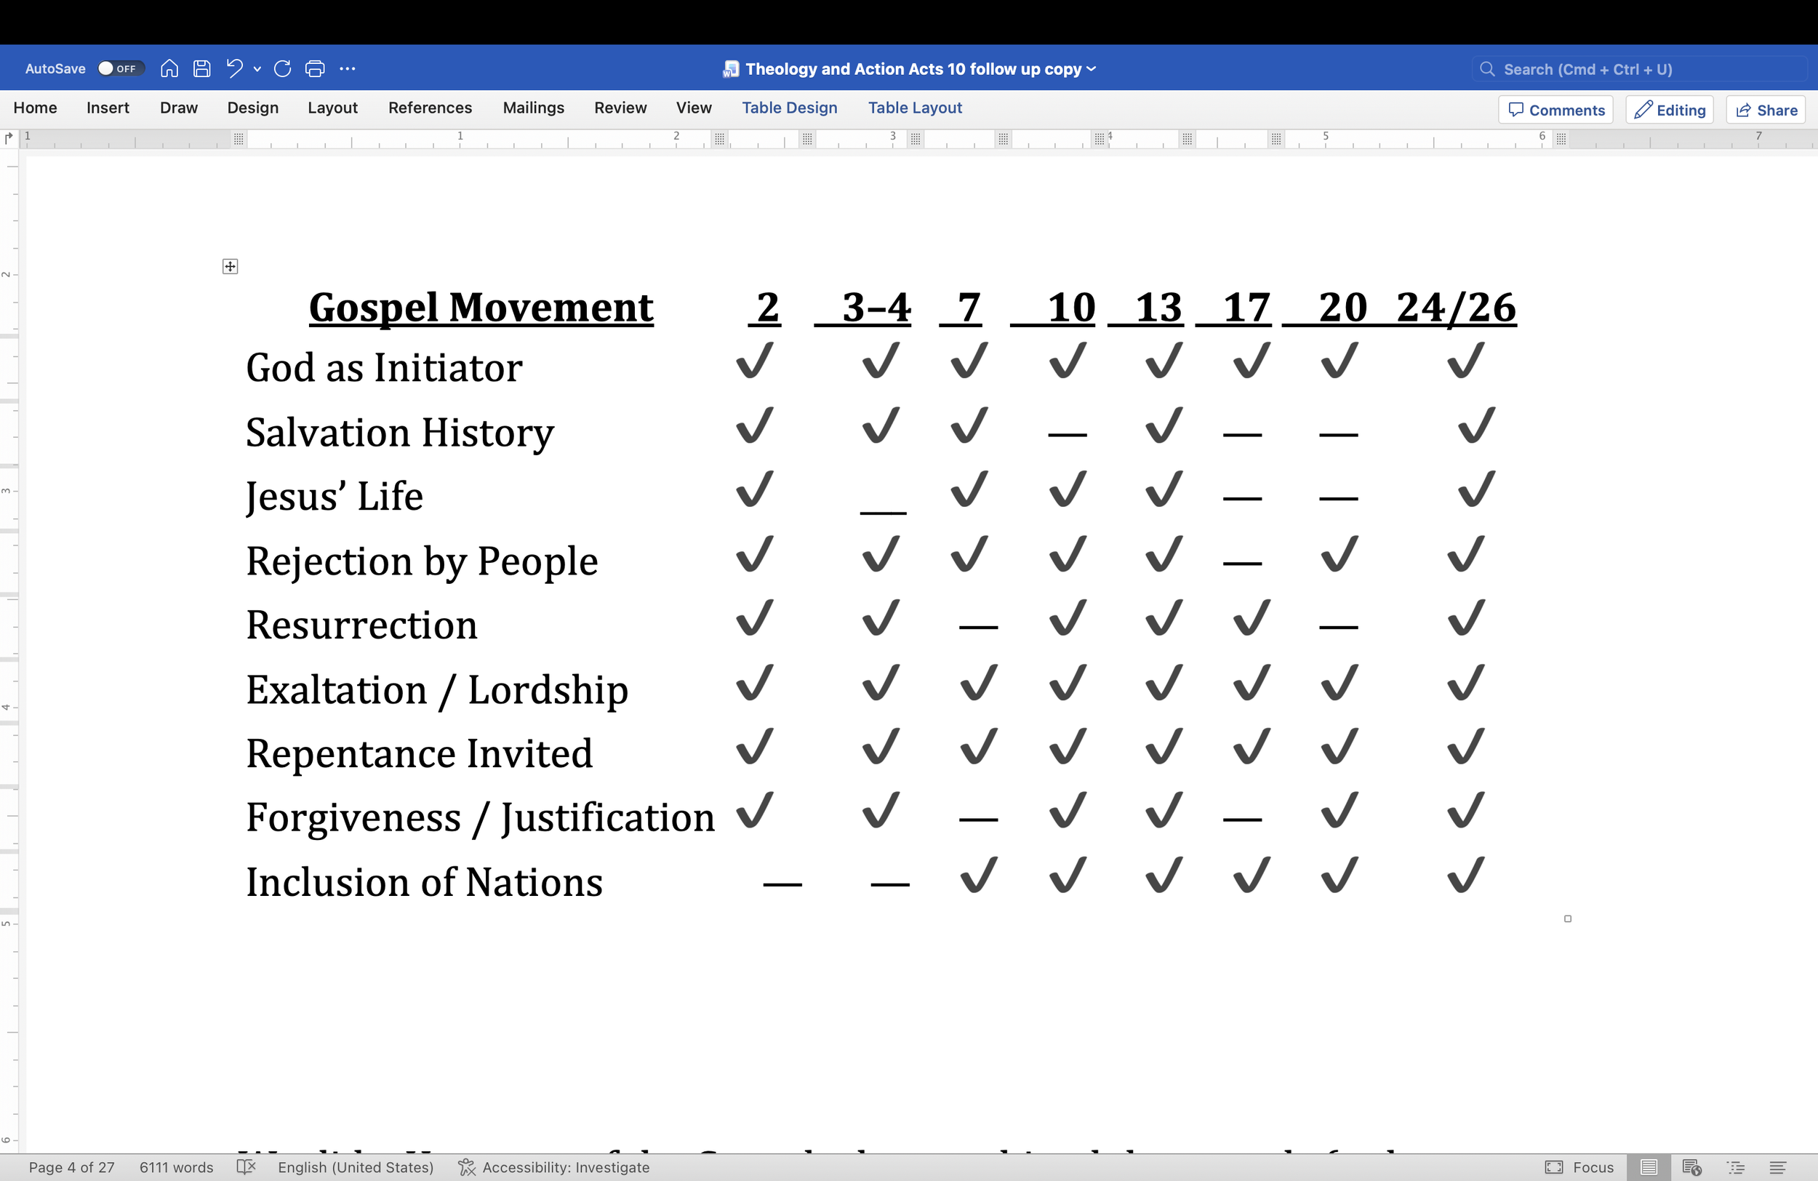Open the more options ellipsis in title bar
Screen dimensions: 1818x1181
348,69
